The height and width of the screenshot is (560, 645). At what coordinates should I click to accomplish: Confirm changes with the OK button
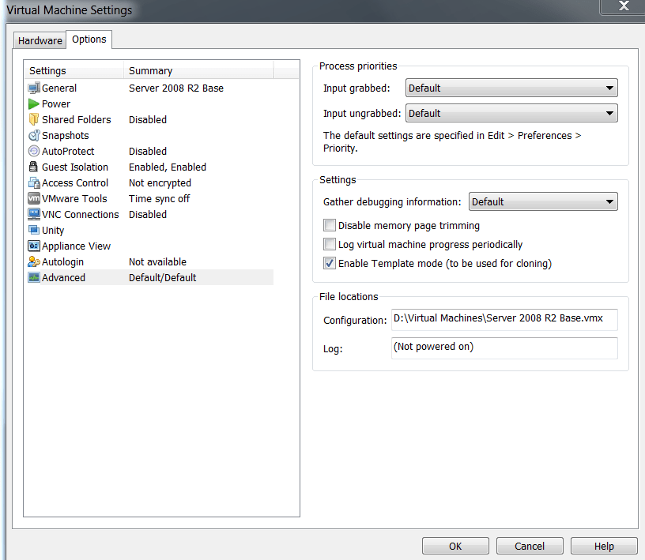455,546
